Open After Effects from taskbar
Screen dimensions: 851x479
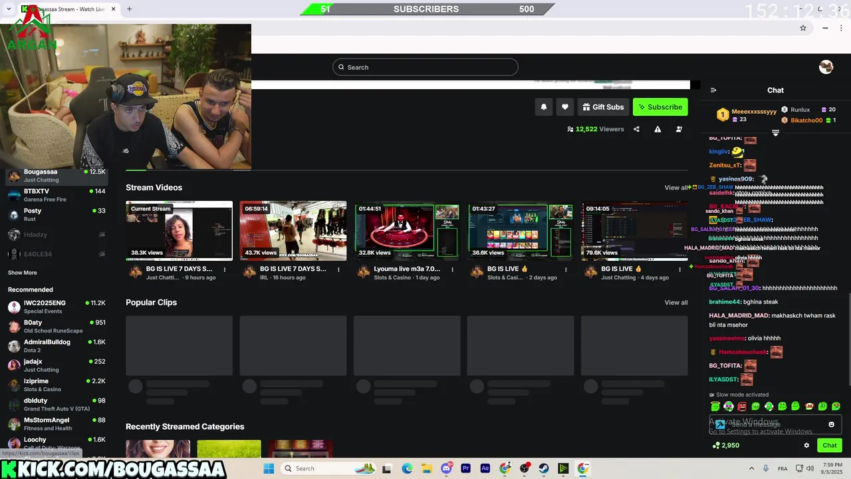click(485, 468)
